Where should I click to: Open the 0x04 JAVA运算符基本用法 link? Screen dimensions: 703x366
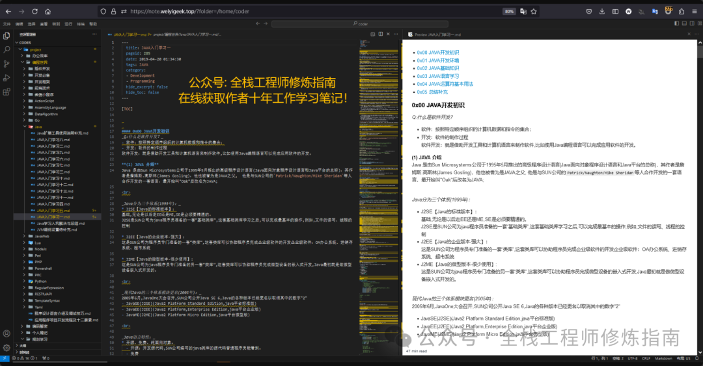pos(445,84)
